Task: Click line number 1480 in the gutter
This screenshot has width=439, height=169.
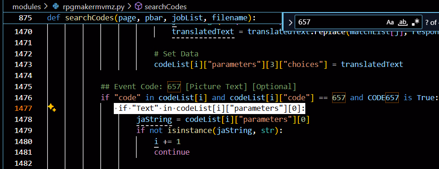Action: (23, 142)
